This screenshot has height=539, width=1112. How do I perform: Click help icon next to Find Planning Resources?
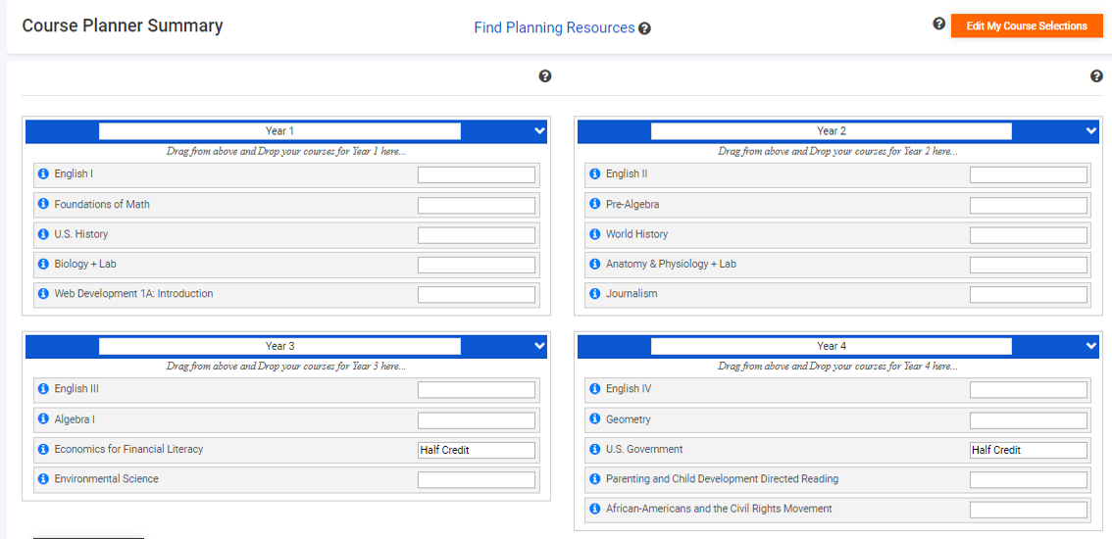(x=644, y=28)
